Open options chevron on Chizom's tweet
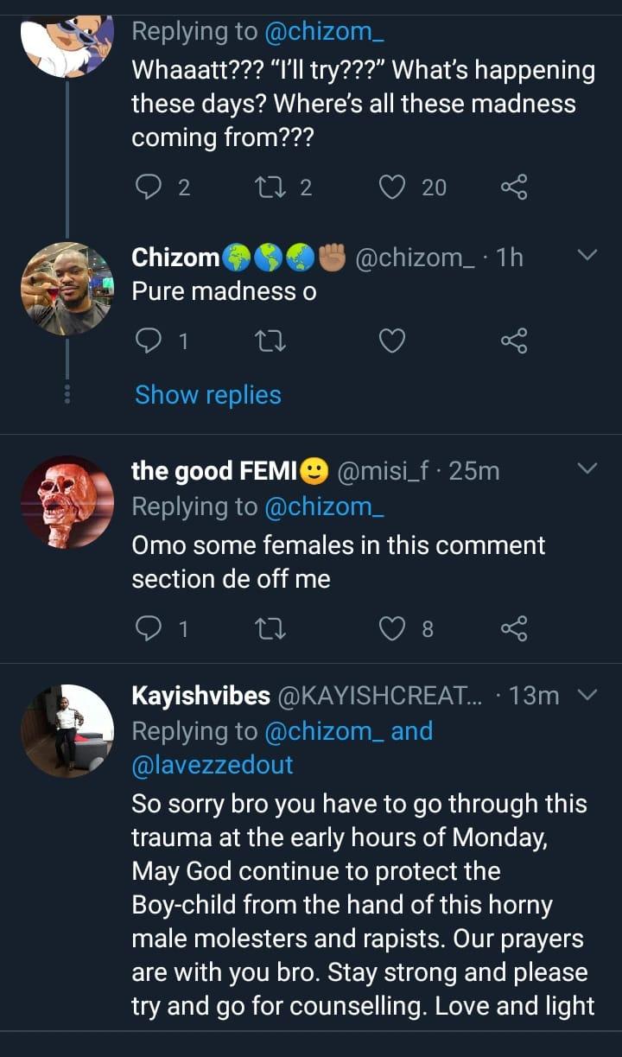Viewport: 622px width, 1057px height. (587, 256)
